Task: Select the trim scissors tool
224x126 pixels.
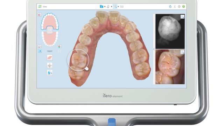Action: tap(50, 65)
